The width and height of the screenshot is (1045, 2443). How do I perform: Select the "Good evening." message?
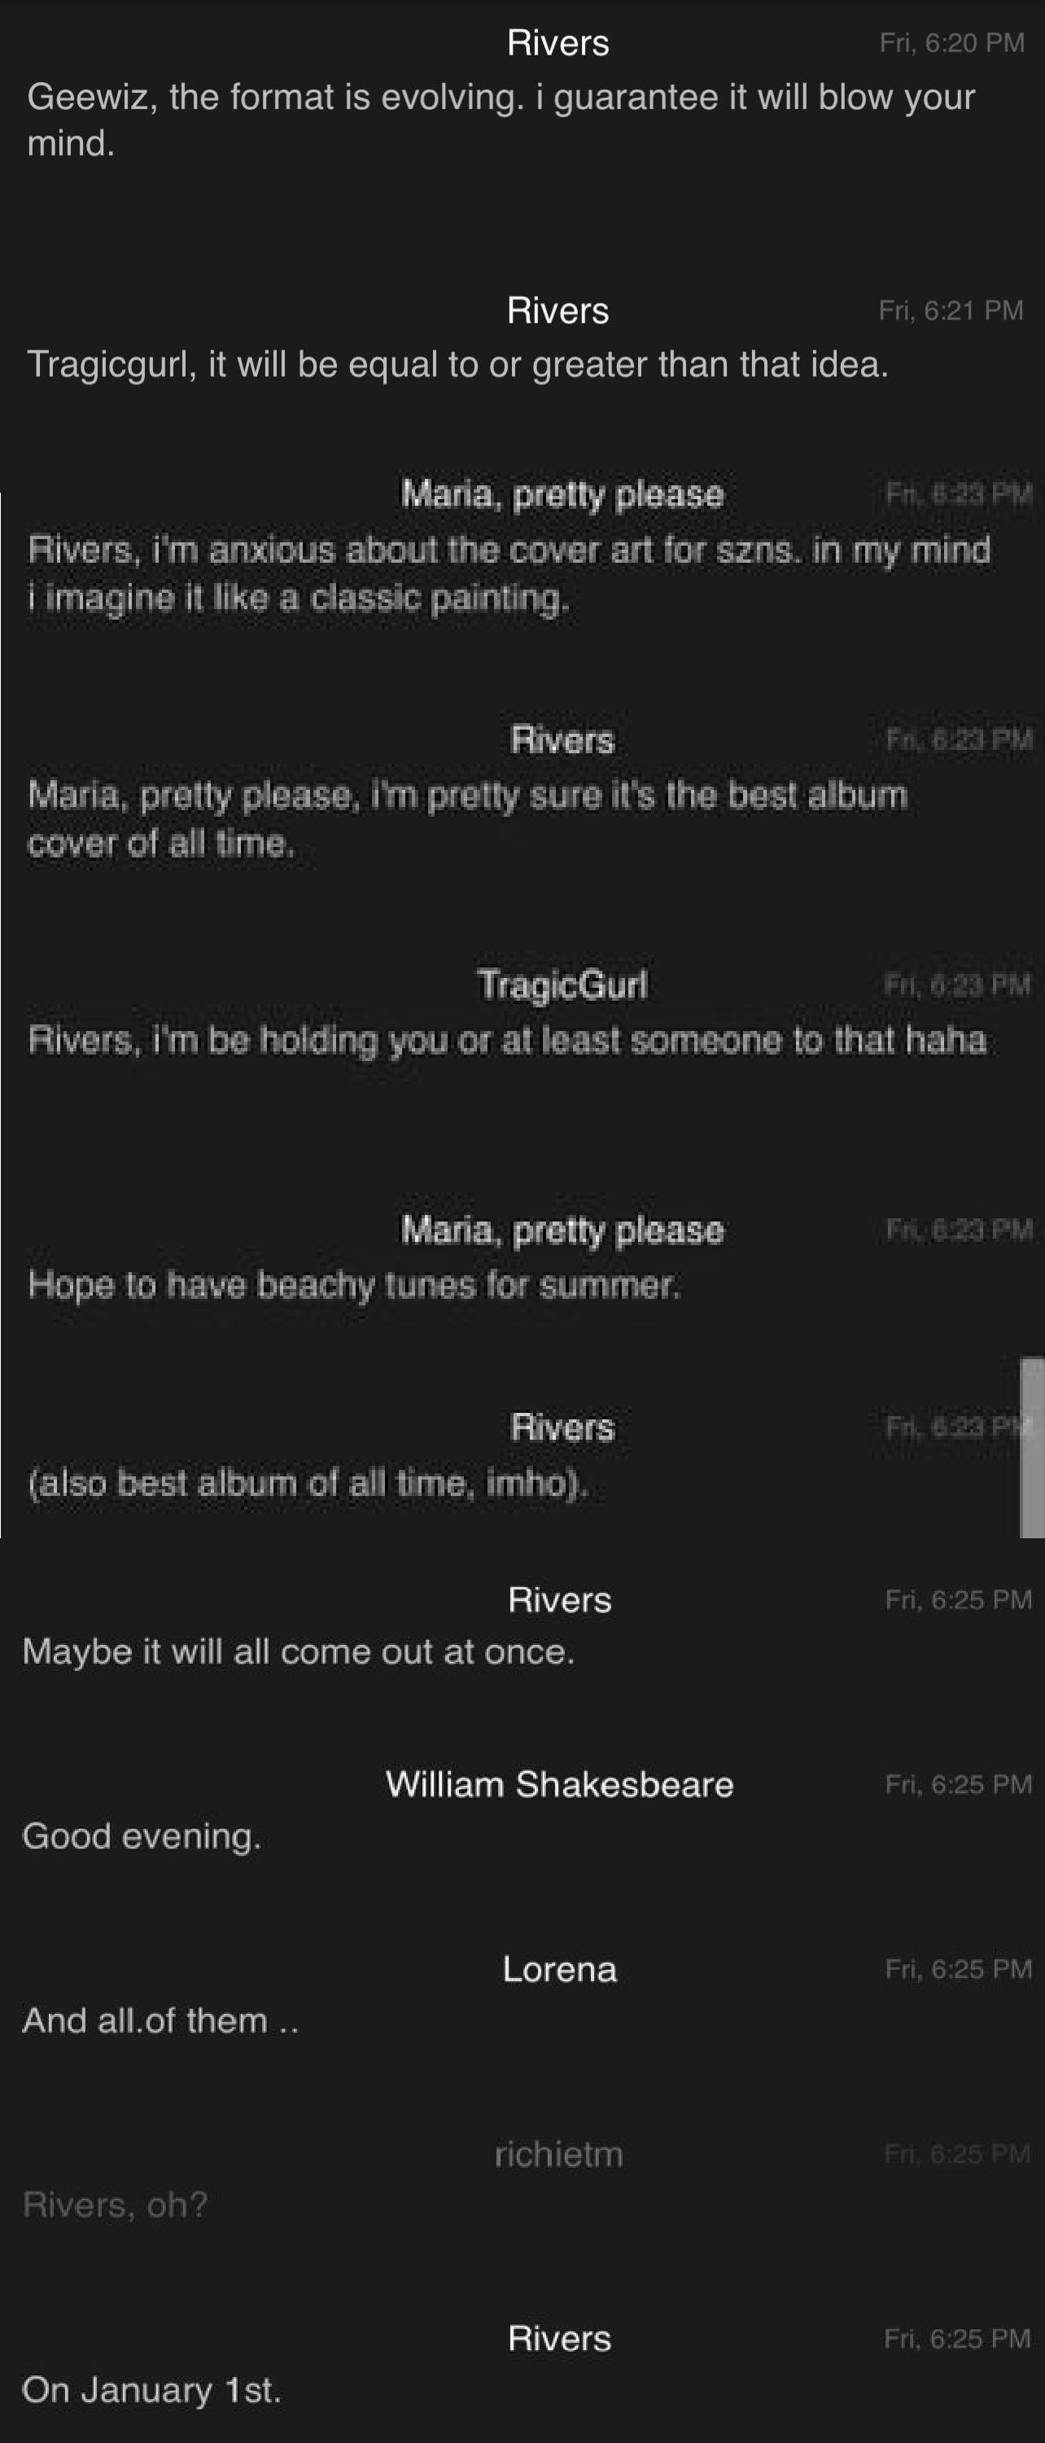coord(142,1836)
